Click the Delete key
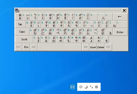This screenshot has height=94, width=137. click(101, 47)
